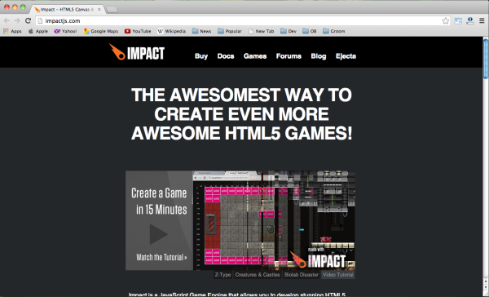Click the page's vertical scrollbar thumb

[x=486, y=59]
